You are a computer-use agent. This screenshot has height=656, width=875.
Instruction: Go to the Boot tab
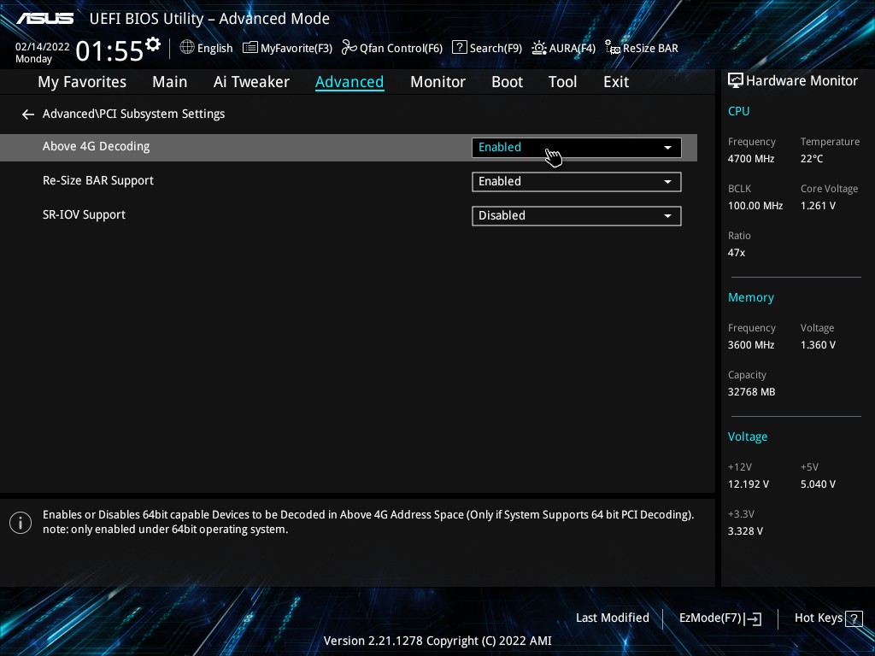pyautogui.click(x=507, y=82)
